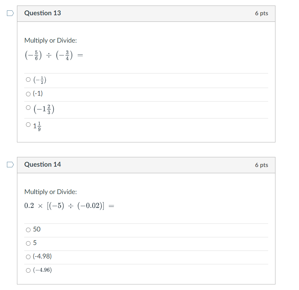This screenshot has width=299, height=290.
Task: Click the flag icon beside Question 14
Action: pyautogui.click(x=10, y=165)
